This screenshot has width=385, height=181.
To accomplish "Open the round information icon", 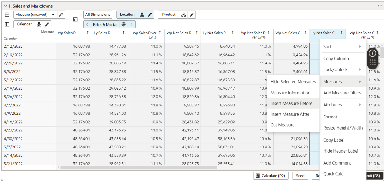I will click(372, 53).
